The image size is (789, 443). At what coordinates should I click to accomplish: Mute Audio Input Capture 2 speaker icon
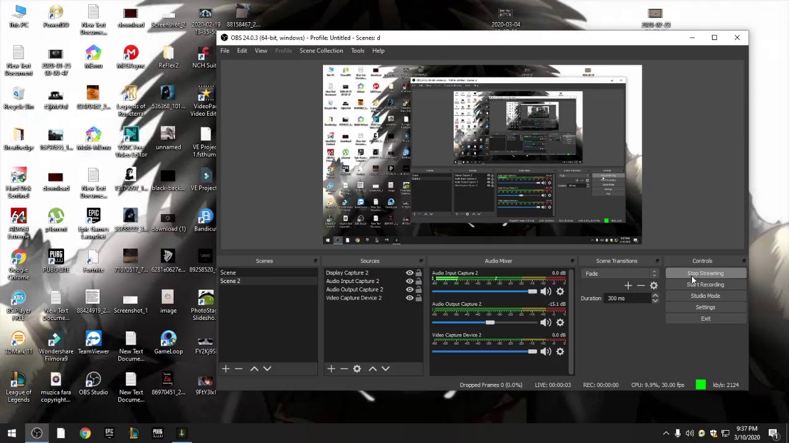pos(546,292)
